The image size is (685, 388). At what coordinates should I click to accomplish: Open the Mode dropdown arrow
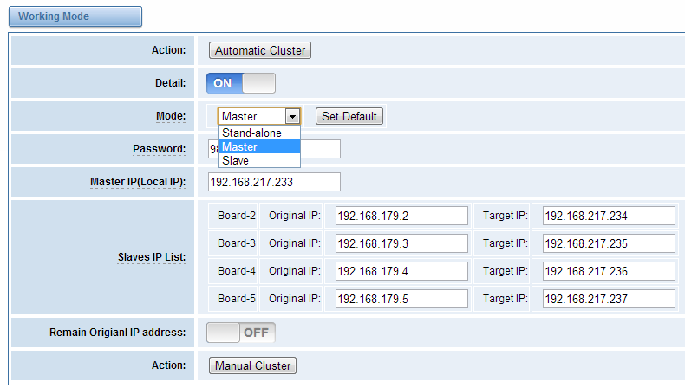click(292, 117)
